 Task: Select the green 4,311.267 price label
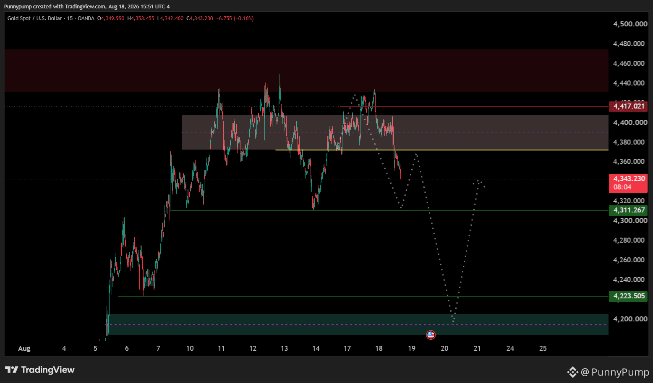tap(628, 210)
